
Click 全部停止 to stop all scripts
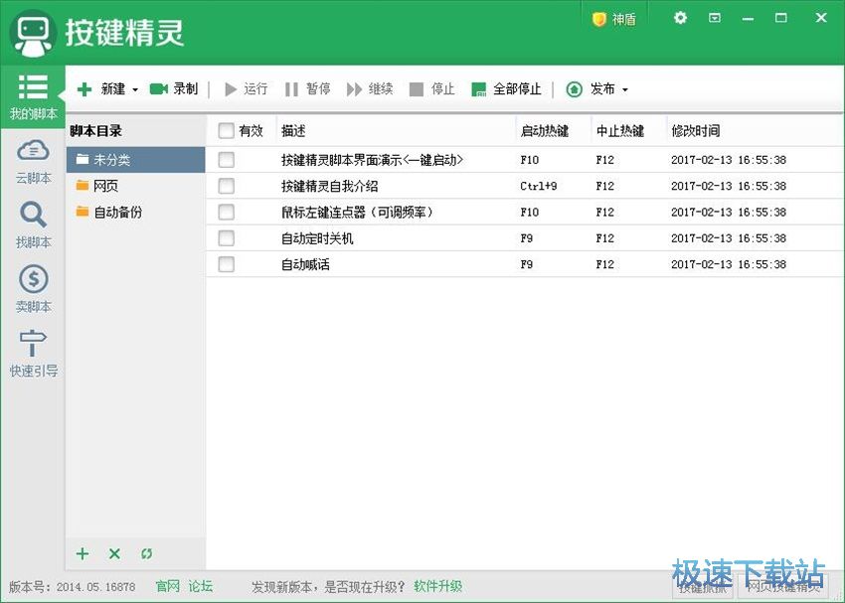506,88
